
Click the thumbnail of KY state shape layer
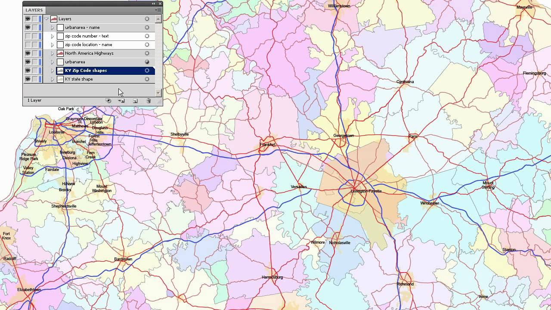pyautogui.click(x=60, y=79)
